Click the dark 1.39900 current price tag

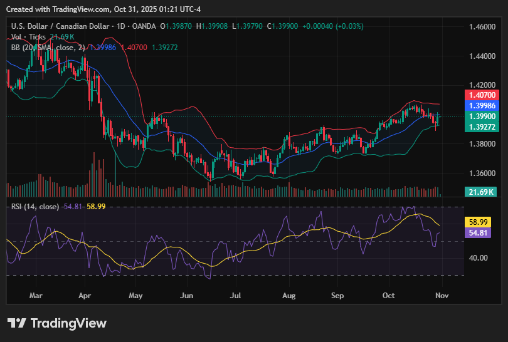tap(481, 117)
